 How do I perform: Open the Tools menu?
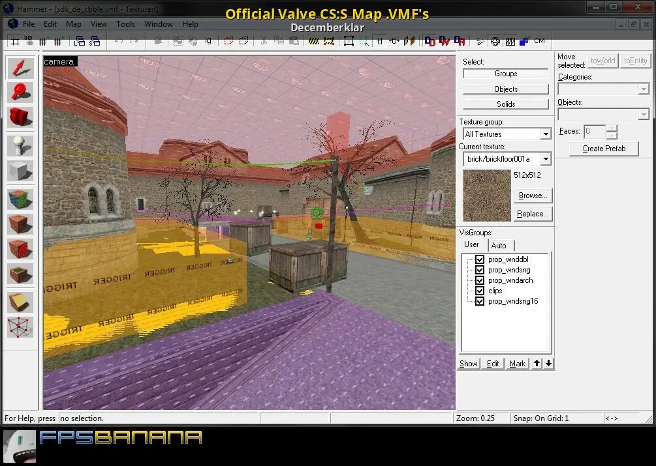point(125,24)
